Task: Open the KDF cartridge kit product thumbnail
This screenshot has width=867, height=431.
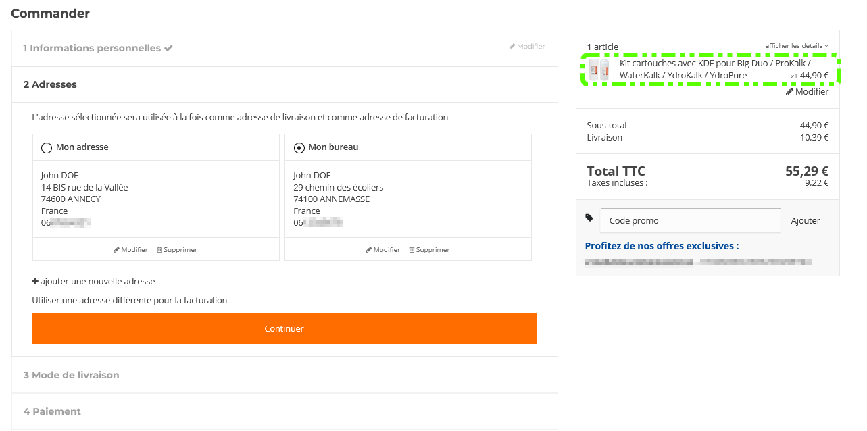Action: point(599,70)
